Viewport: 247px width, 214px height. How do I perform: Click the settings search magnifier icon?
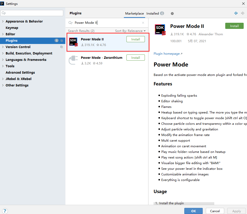pyautogui.click(x=4, y=13)
